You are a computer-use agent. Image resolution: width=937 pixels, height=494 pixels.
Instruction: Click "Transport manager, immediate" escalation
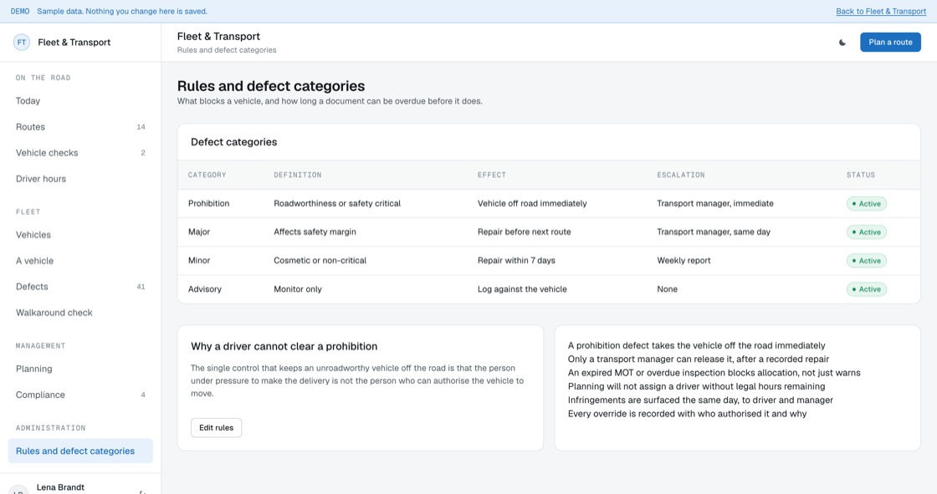(715, 204)
